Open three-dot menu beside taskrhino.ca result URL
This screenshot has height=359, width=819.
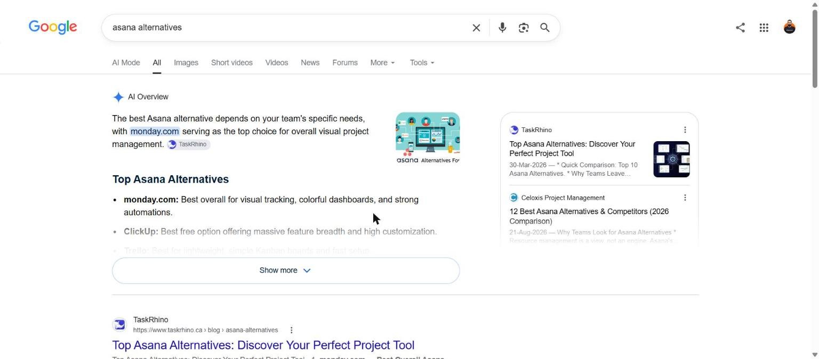291,330
